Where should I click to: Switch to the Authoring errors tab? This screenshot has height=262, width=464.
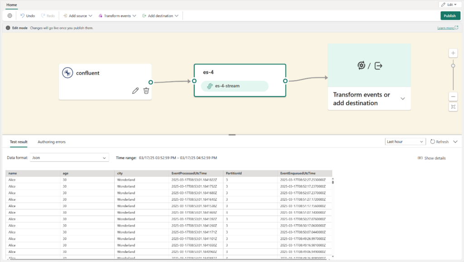(52, 142)
